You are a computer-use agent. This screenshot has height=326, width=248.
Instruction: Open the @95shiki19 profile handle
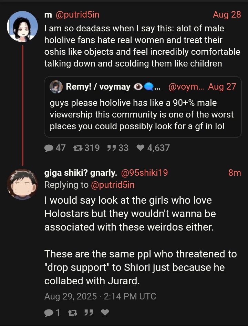point(144,173)
